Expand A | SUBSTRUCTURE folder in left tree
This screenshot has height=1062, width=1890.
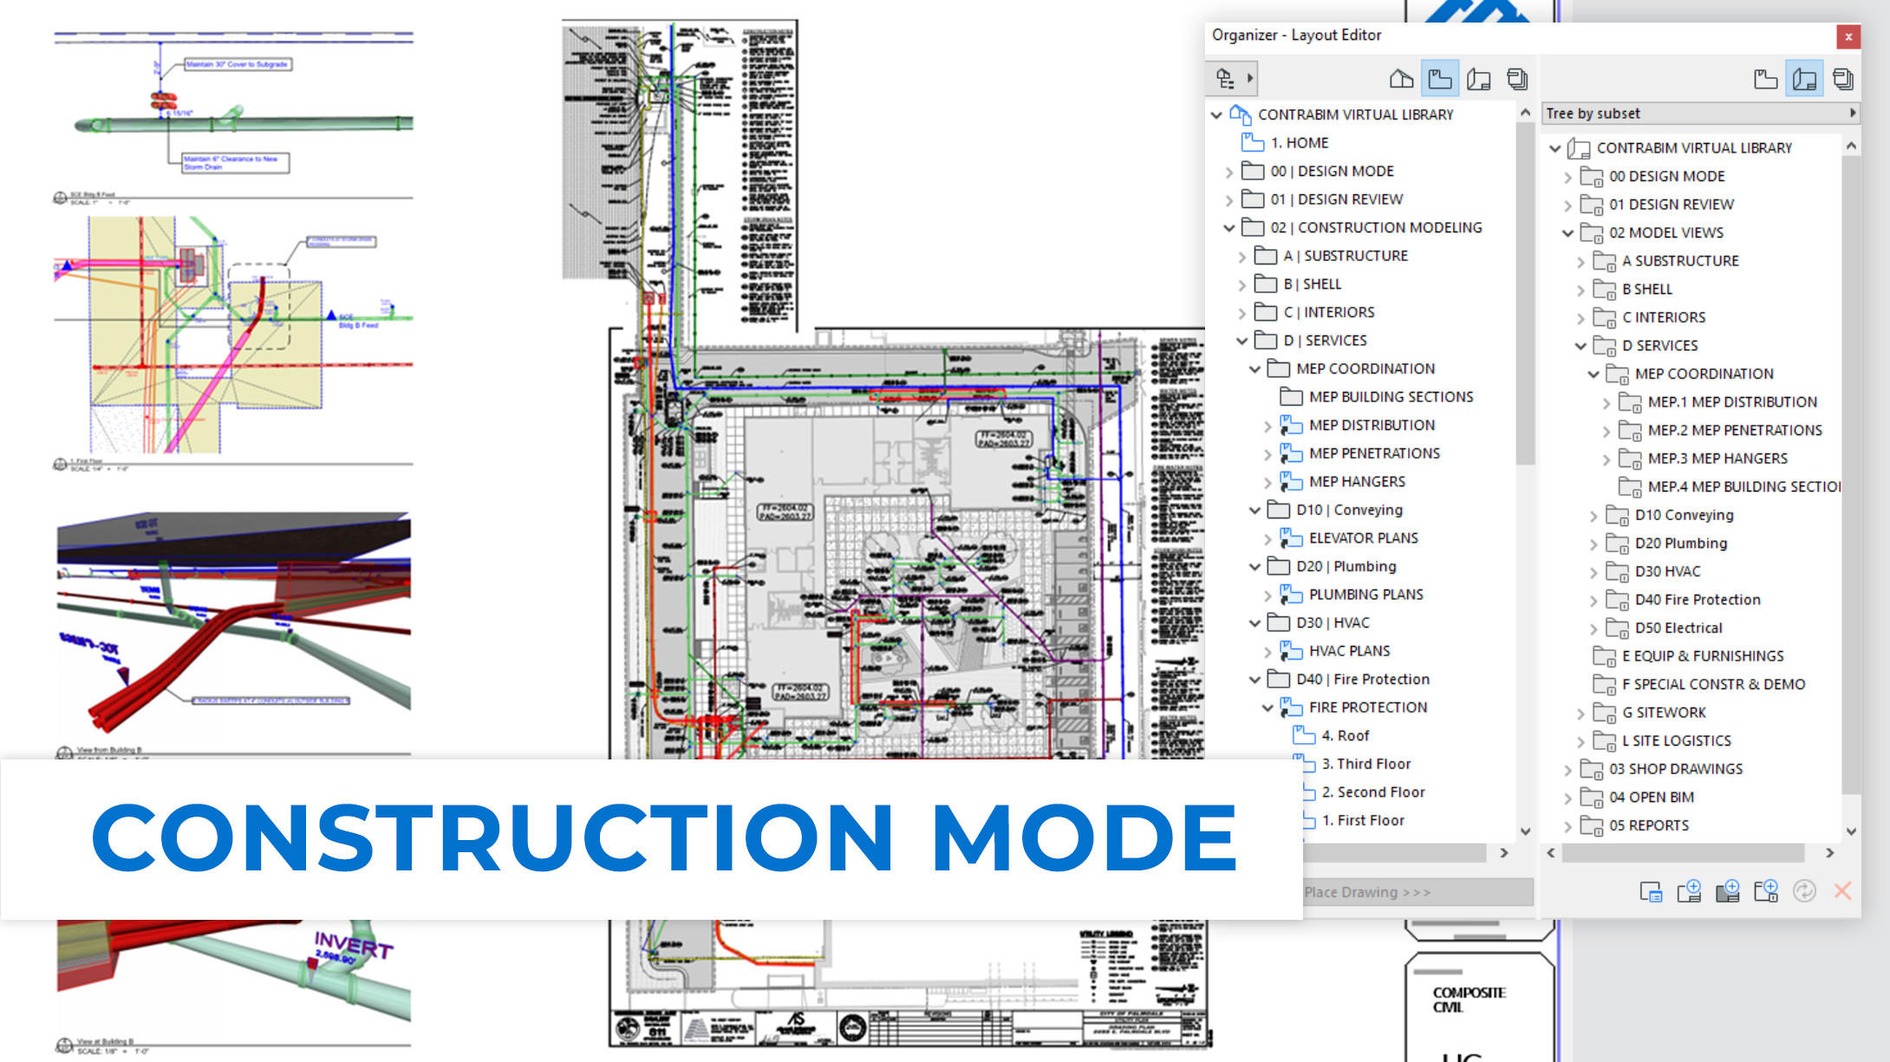pyautogui.click(x=1242, y=257)
